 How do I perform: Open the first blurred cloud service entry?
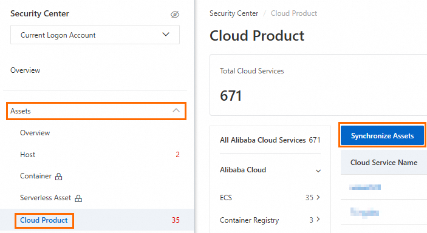[x=365, y=187]
